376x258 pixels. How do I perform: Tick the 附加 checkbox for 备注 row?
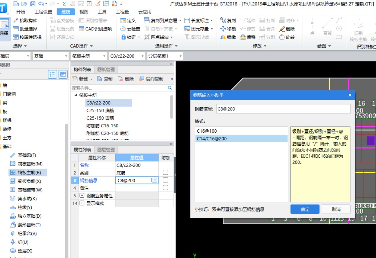coord(165,188)
